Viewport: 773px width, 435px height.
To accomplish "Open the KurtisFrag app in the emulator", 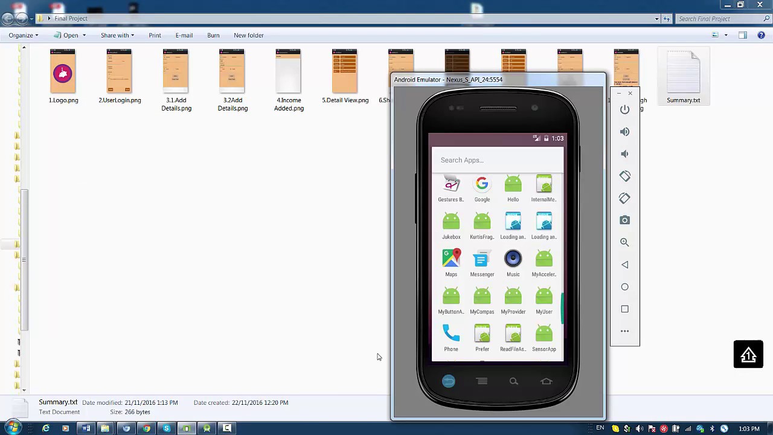I will tap(482, 225).
